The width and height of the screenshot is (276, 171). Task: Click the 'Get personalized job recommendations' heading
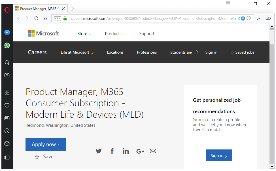(x=217, y=106)
